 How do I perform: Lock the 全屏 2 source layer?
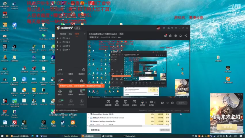(x=60, y=46)
